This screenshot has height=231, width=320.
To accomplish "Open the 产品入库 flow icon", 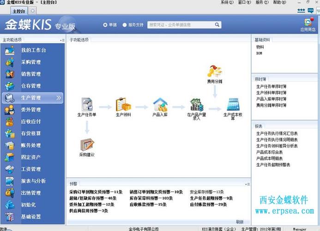I will click(160, 104).
